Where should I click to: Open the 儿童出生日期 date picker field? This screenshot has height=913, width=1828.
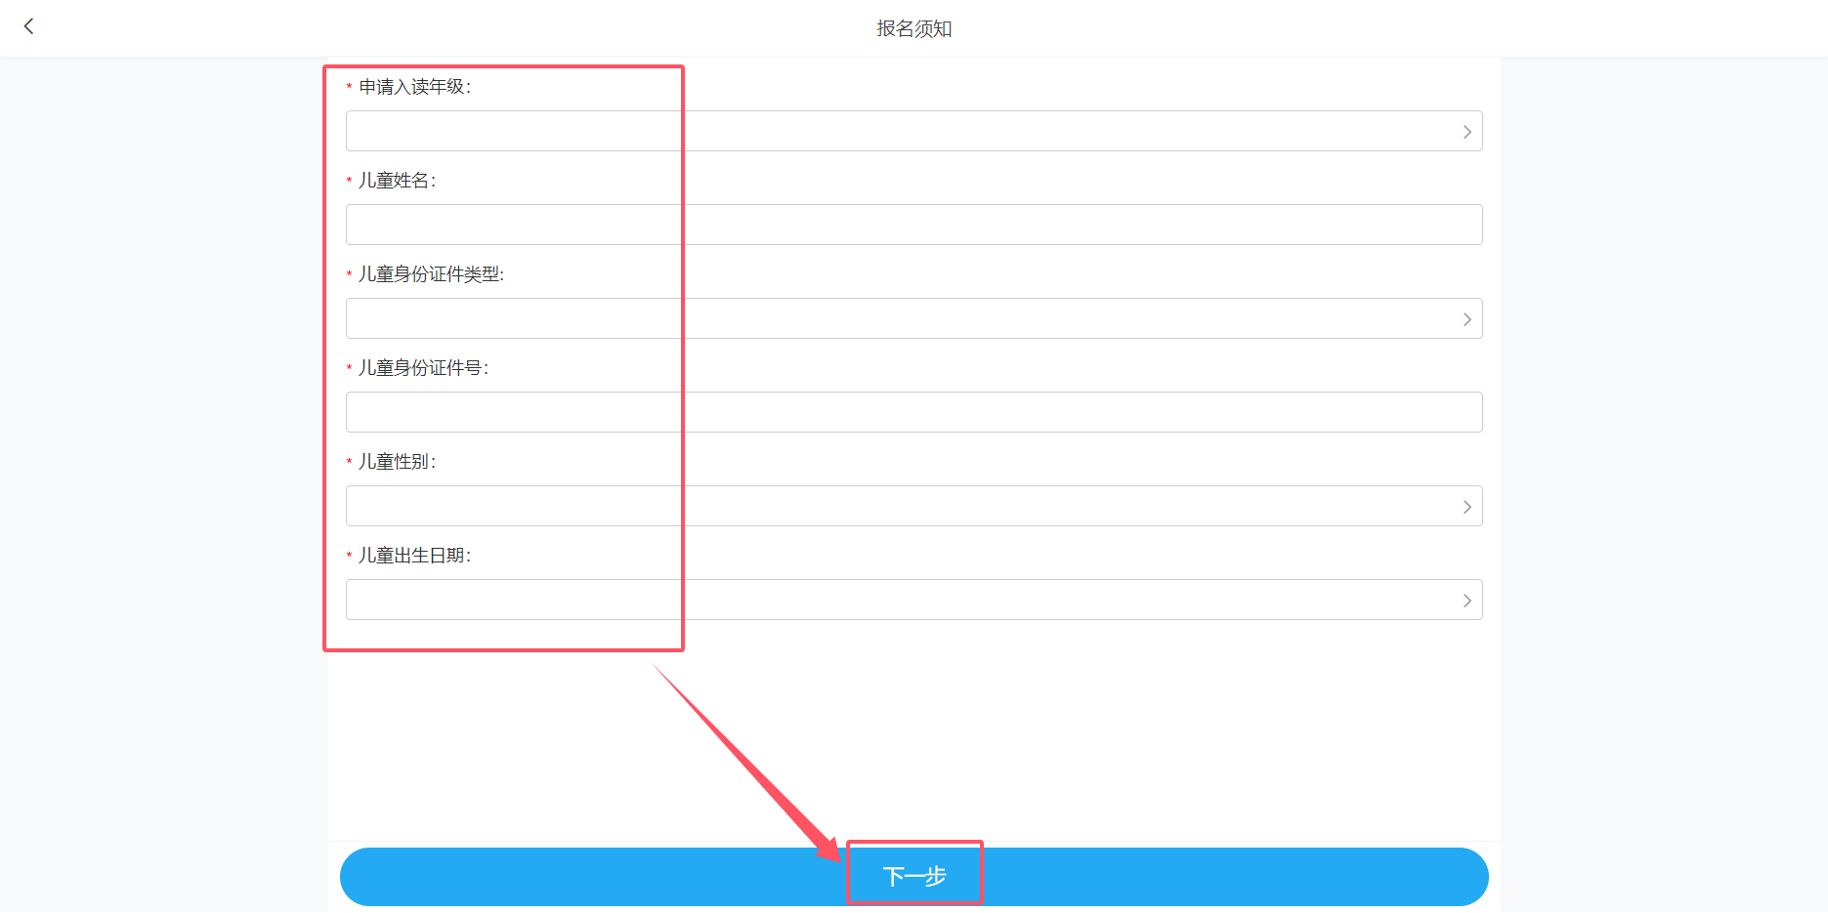(914, 600)
